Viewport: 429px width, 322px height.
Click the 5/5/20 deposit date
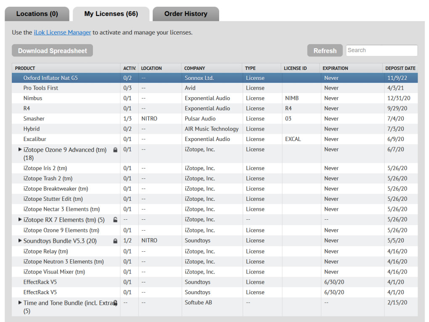[395, 240]
